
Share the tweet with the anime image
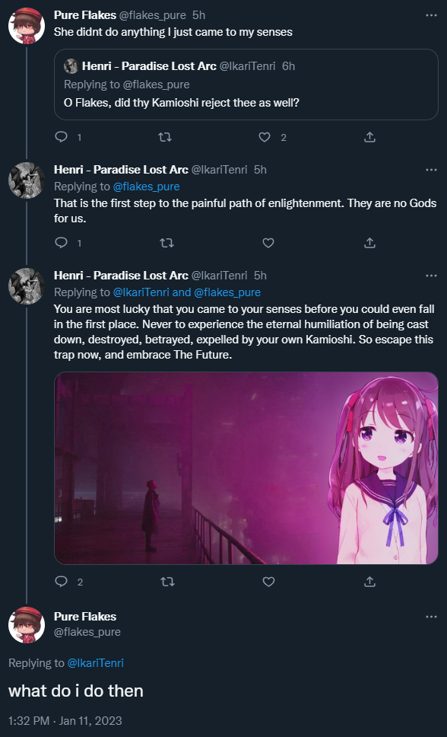(370, 582)
